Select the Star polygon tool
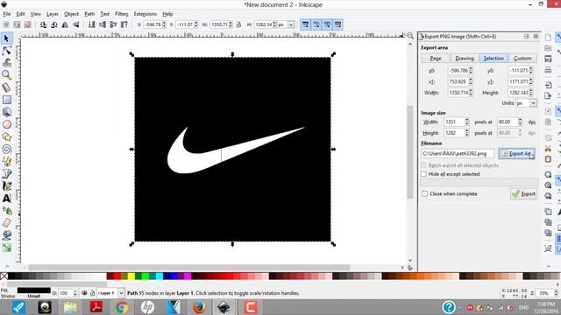 tap(6, 136)
